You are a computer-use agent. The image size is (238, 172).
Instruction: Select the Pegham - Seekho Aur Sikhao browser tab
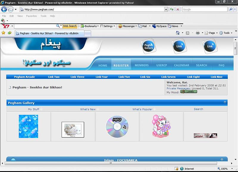(x=49, y=33)
